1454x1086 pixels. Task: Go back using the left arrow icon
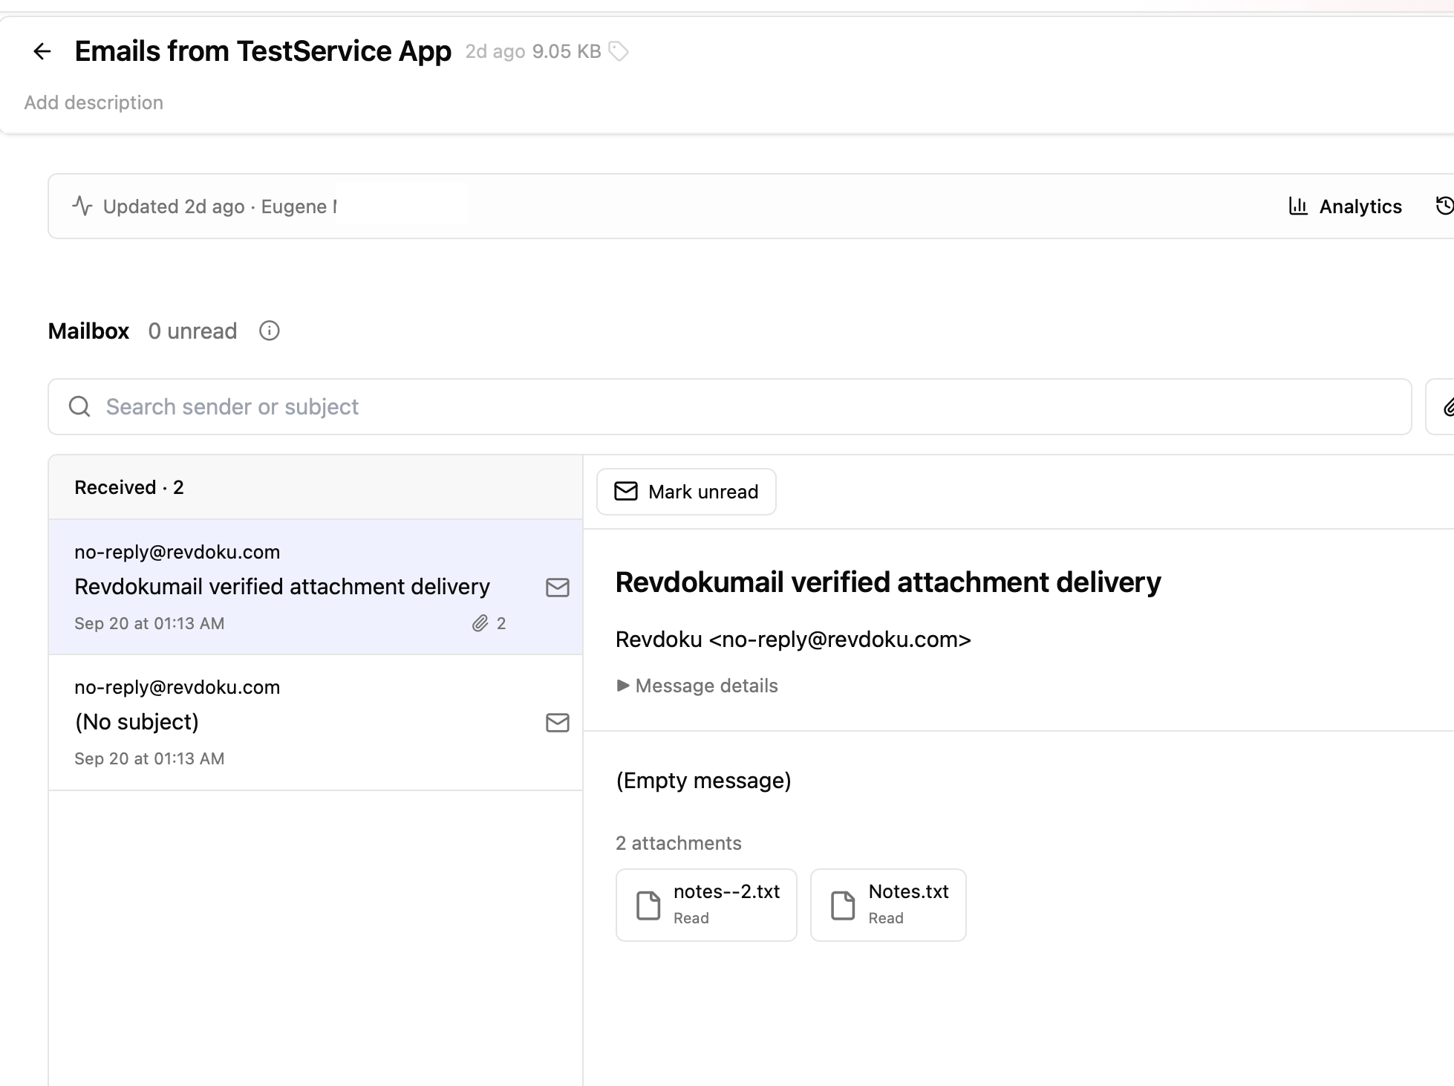(42, 51)
